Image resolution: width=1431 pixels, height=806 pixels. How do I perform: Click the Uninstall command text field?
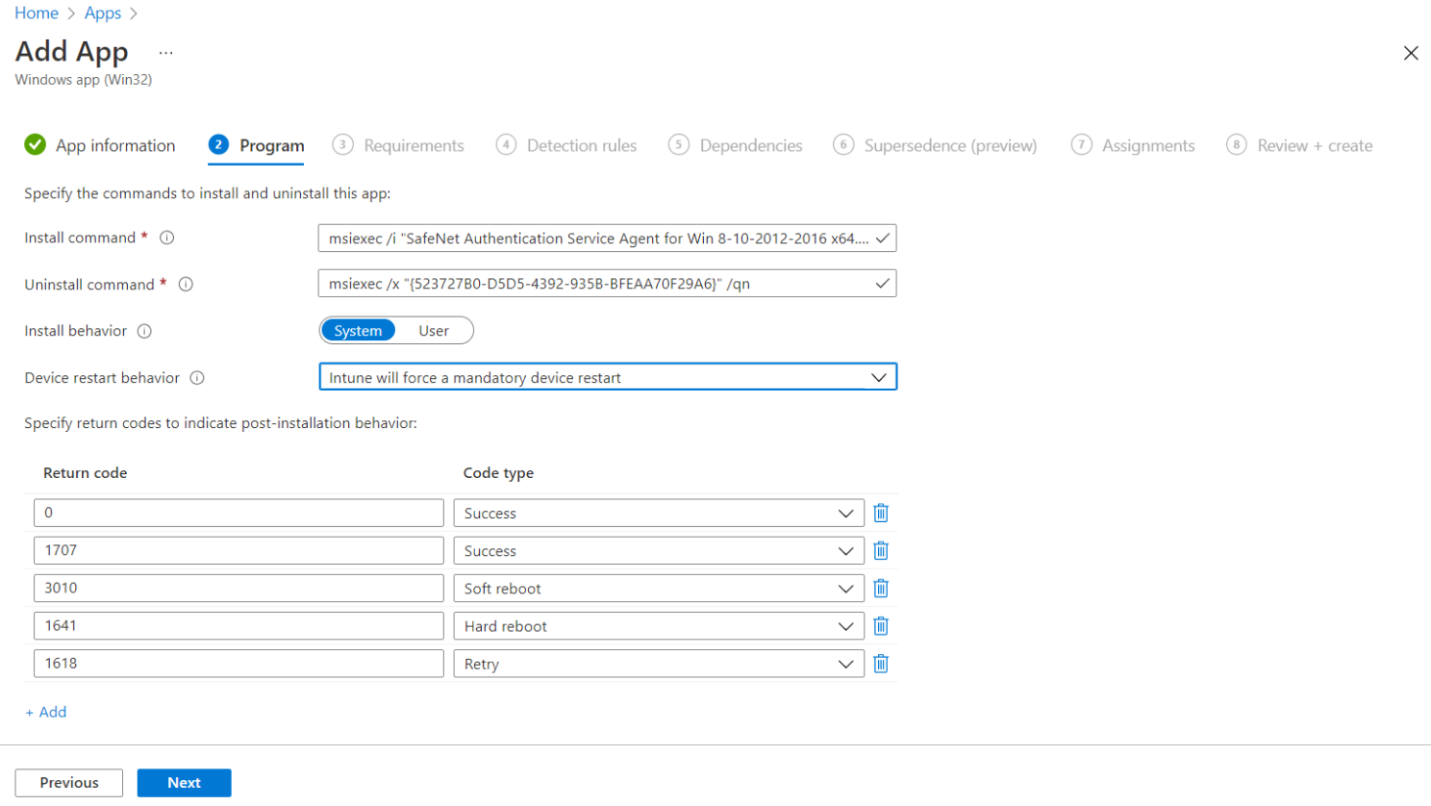pos(596,284)
